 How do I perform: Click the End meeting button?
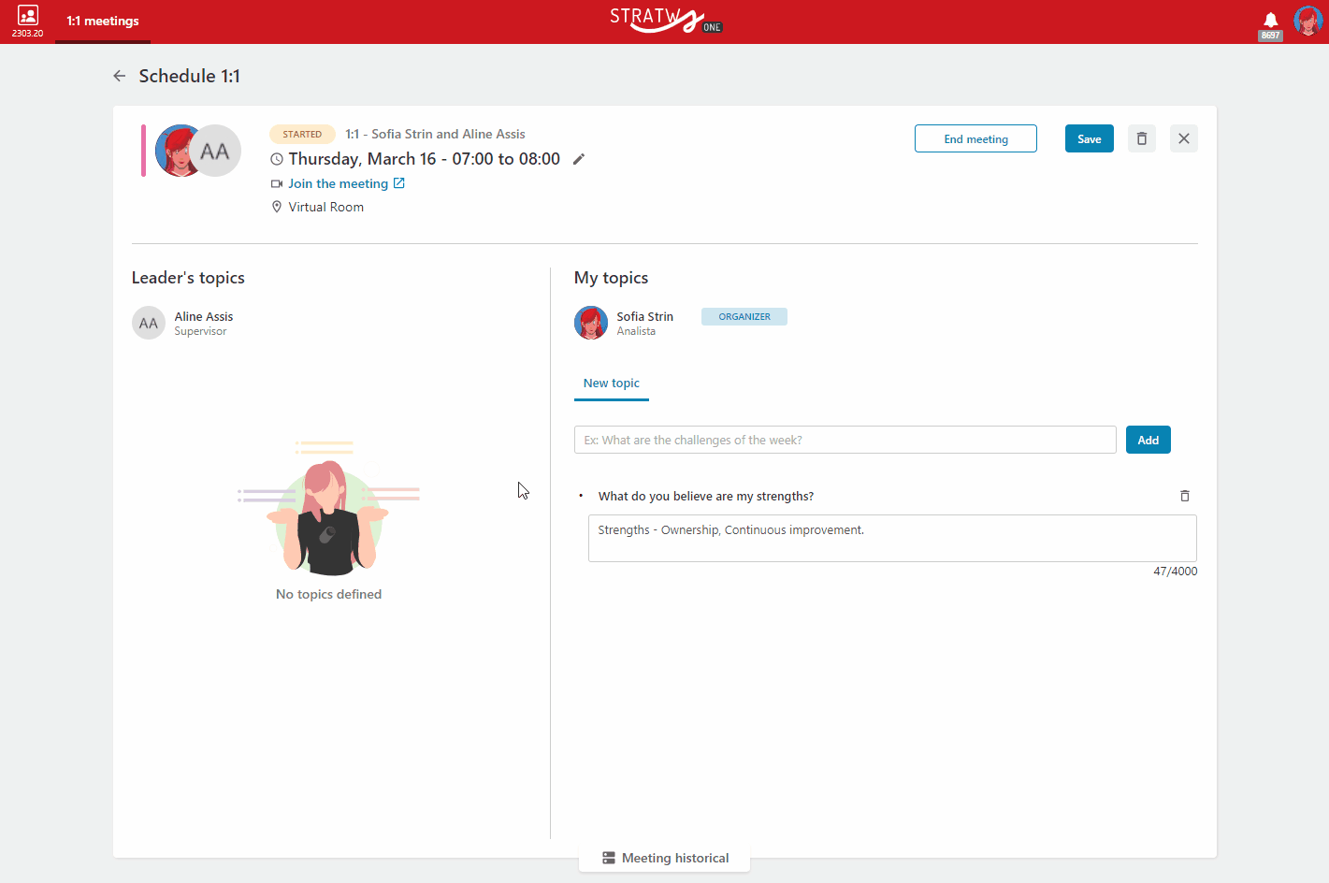(975, 138)
